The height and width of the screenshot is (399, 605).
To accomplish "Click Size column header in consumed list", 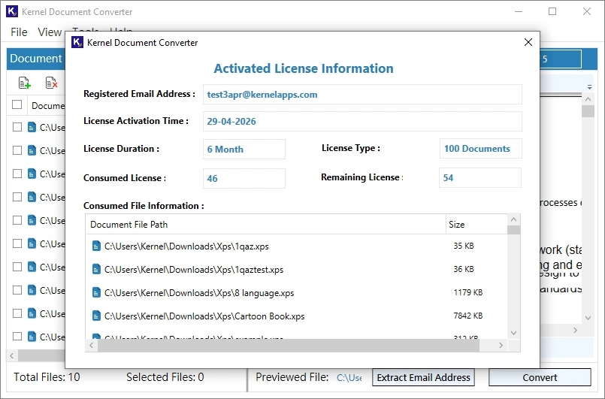I will [x=476, y=224].
